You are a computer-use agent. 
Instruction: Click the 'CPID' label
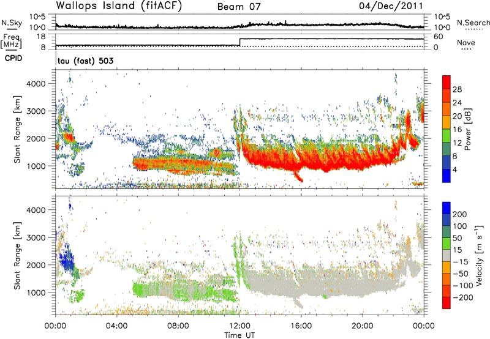pyautogui.click(x=13, y=58)
